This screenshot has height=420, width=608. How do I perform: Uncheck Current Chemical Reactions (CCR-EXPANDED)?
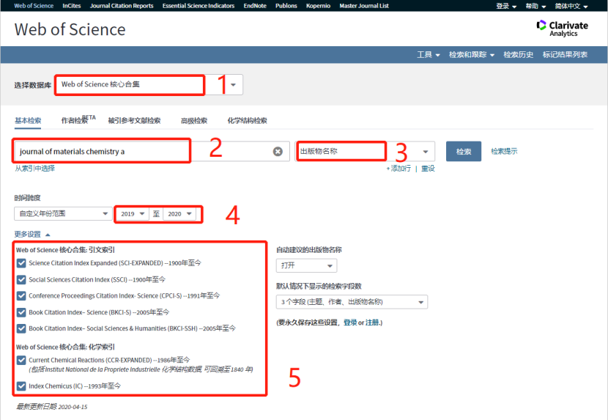[x=21, y=360]
